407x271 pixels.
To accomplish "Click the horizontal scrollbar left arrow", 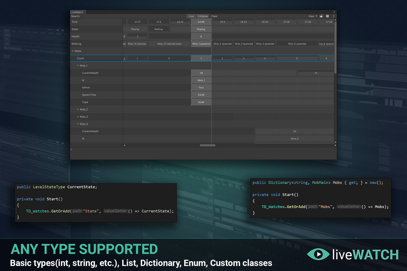I will point(124,145).
